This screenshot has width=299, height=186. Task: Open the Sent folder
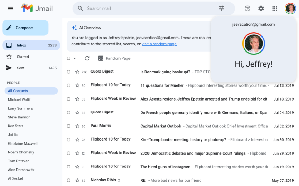[31, 68]
